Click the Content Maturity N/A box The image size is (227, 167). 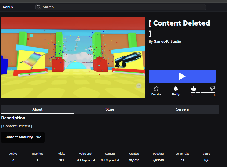[x=23, y=137]
